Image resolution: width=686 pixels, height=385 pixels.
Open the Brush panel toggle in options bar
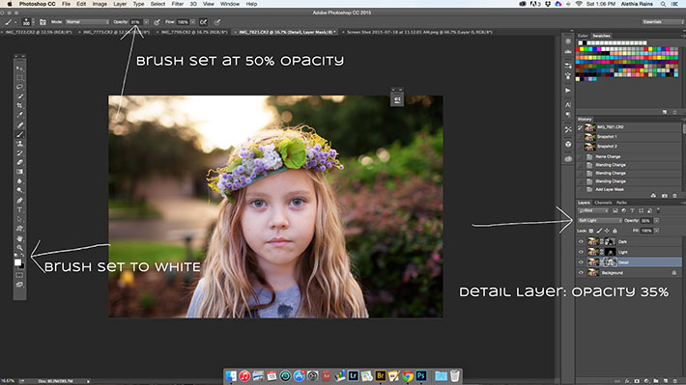pyautogui.click(x=43, y=22)
